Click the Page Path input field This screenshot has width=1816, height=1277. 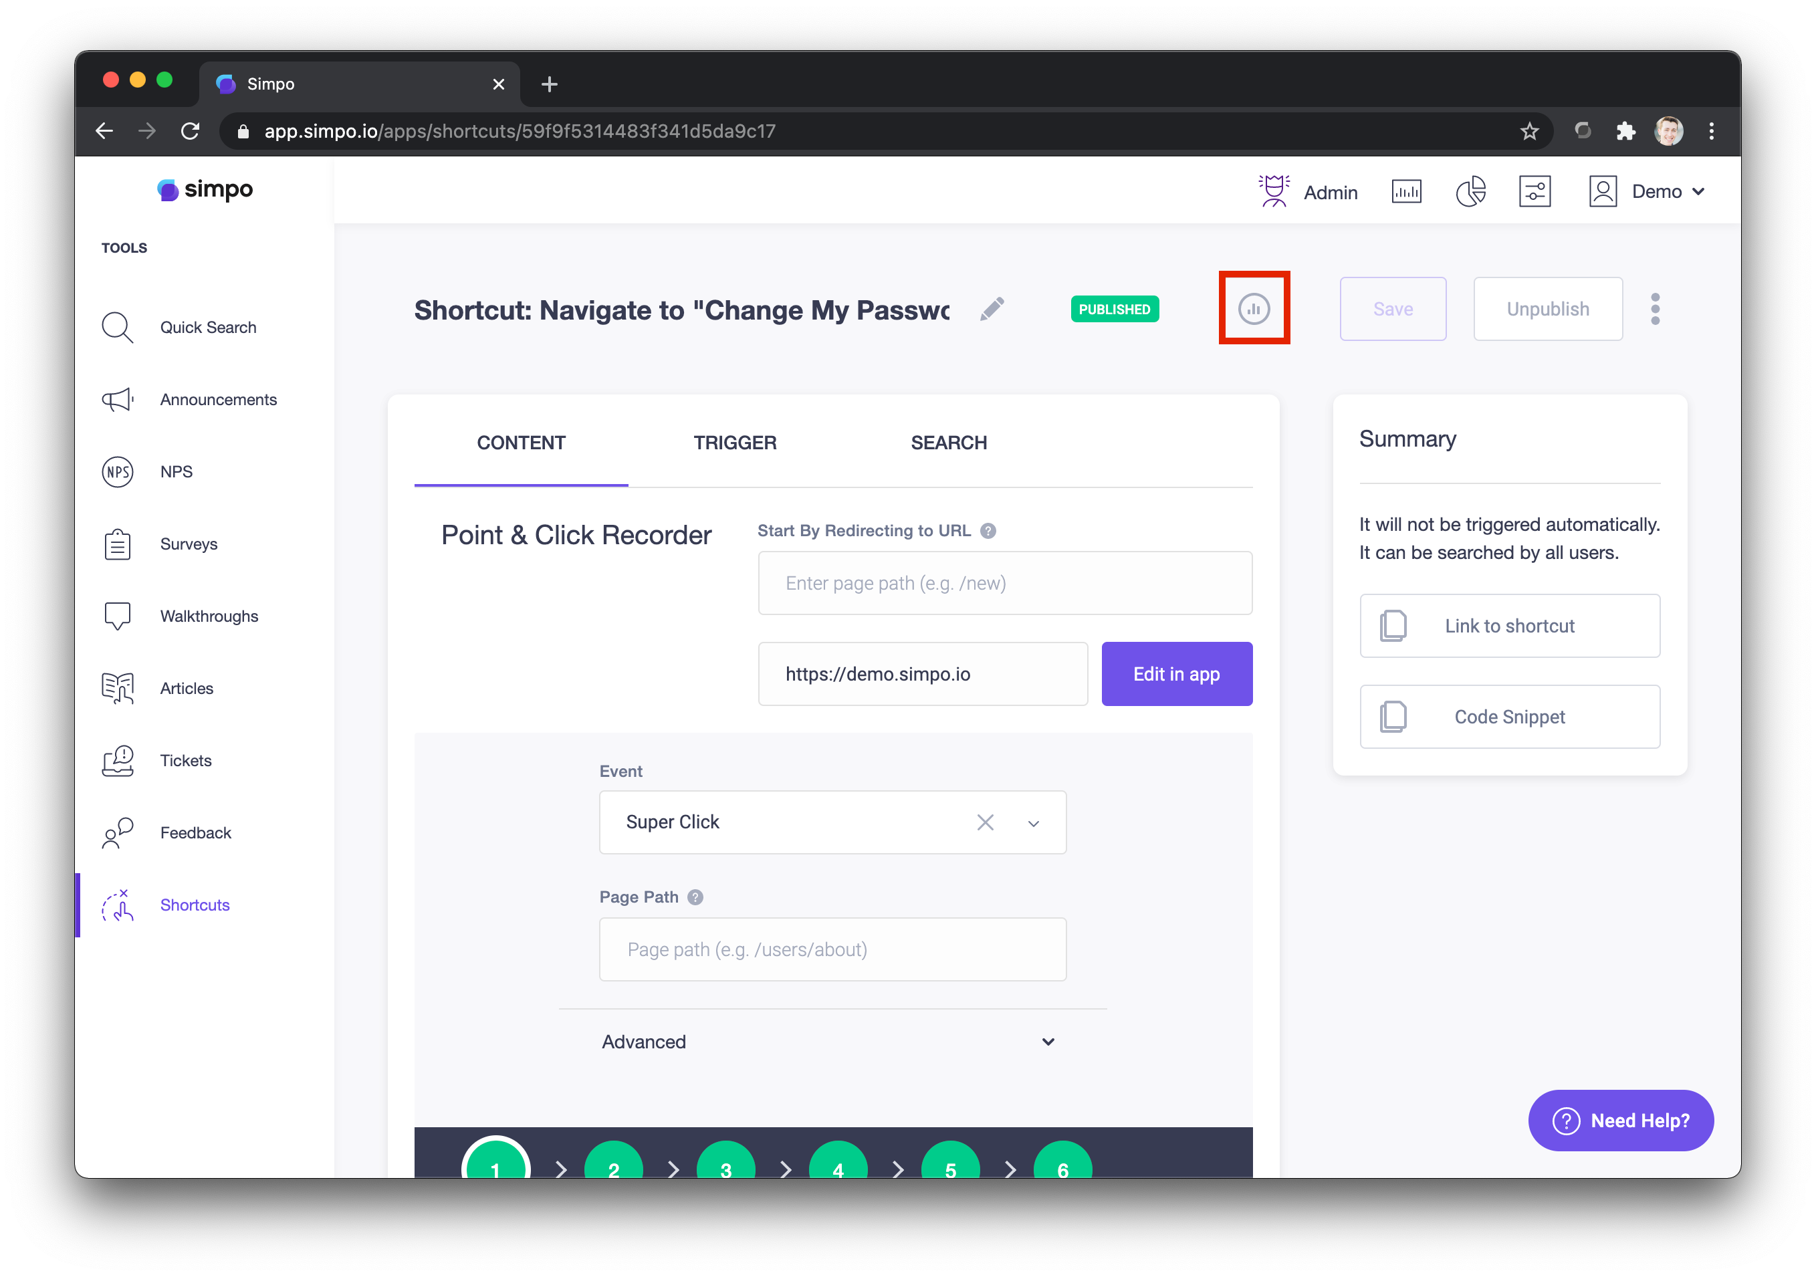[x=832, y=949]
